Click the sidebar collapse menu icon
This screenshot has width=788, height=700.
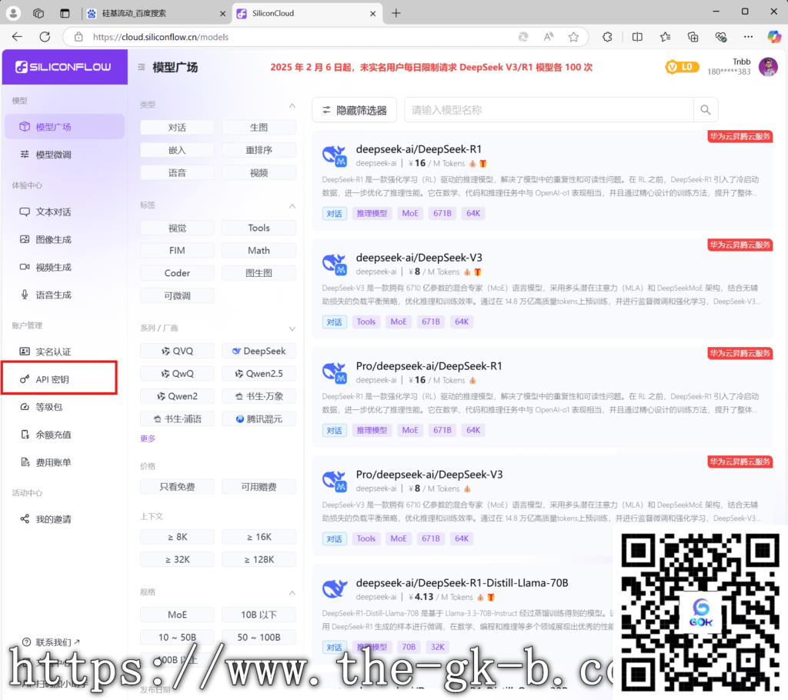point(142,67)
